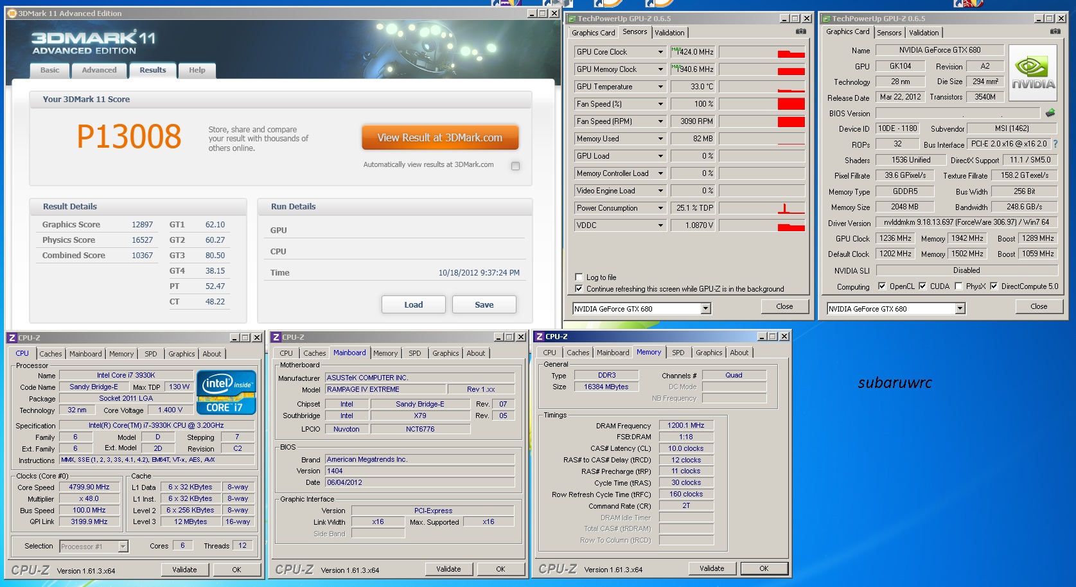
Task: Open the GPU Core Clock sensor dropdown
Action: click(x=660, y=52)
